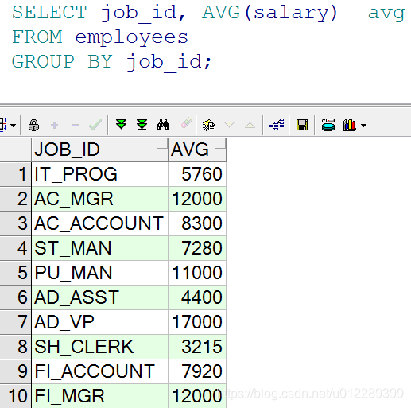Click the FI_MGR cell
This screenshot has width=411, height=408.
tap(99, 396)
